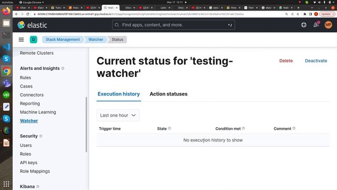Open the hamburger navigation menu
Screen dimensions: 337x190
tap(21, 40)
